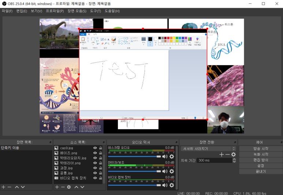Image resolution: width=283 pixels, height=195 pixels.
Task: Open 비디오 캡쳐 장치 audio gear settings
Action: pos(172,185)
